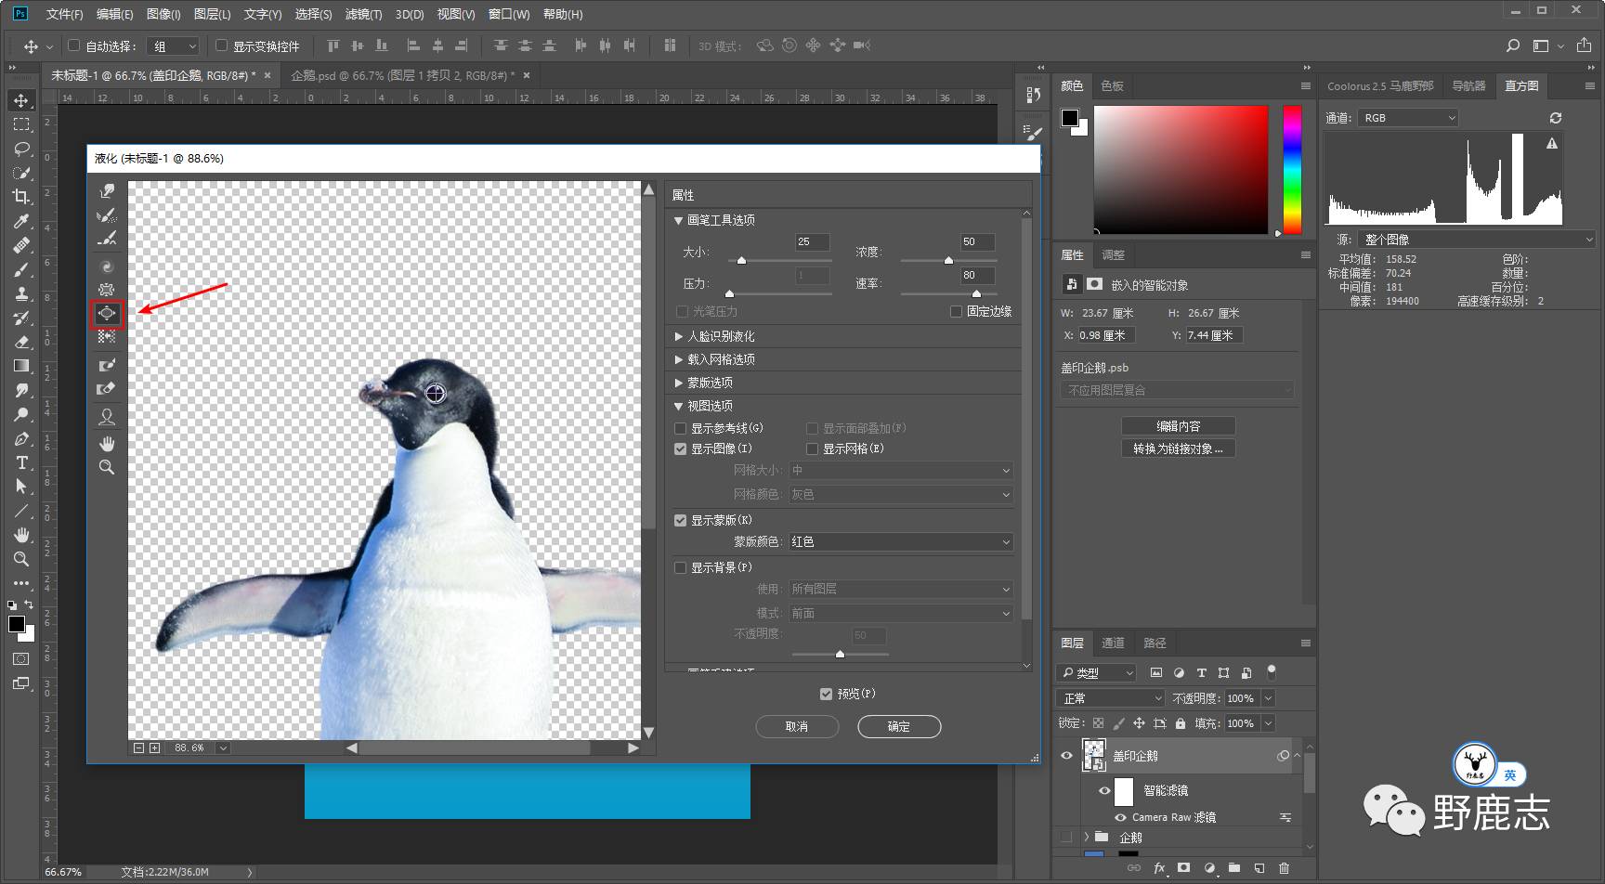Pick the Face tool in Liquify dialog
1605x884 pixels.
pyautogui.click(x=107, y=418)
